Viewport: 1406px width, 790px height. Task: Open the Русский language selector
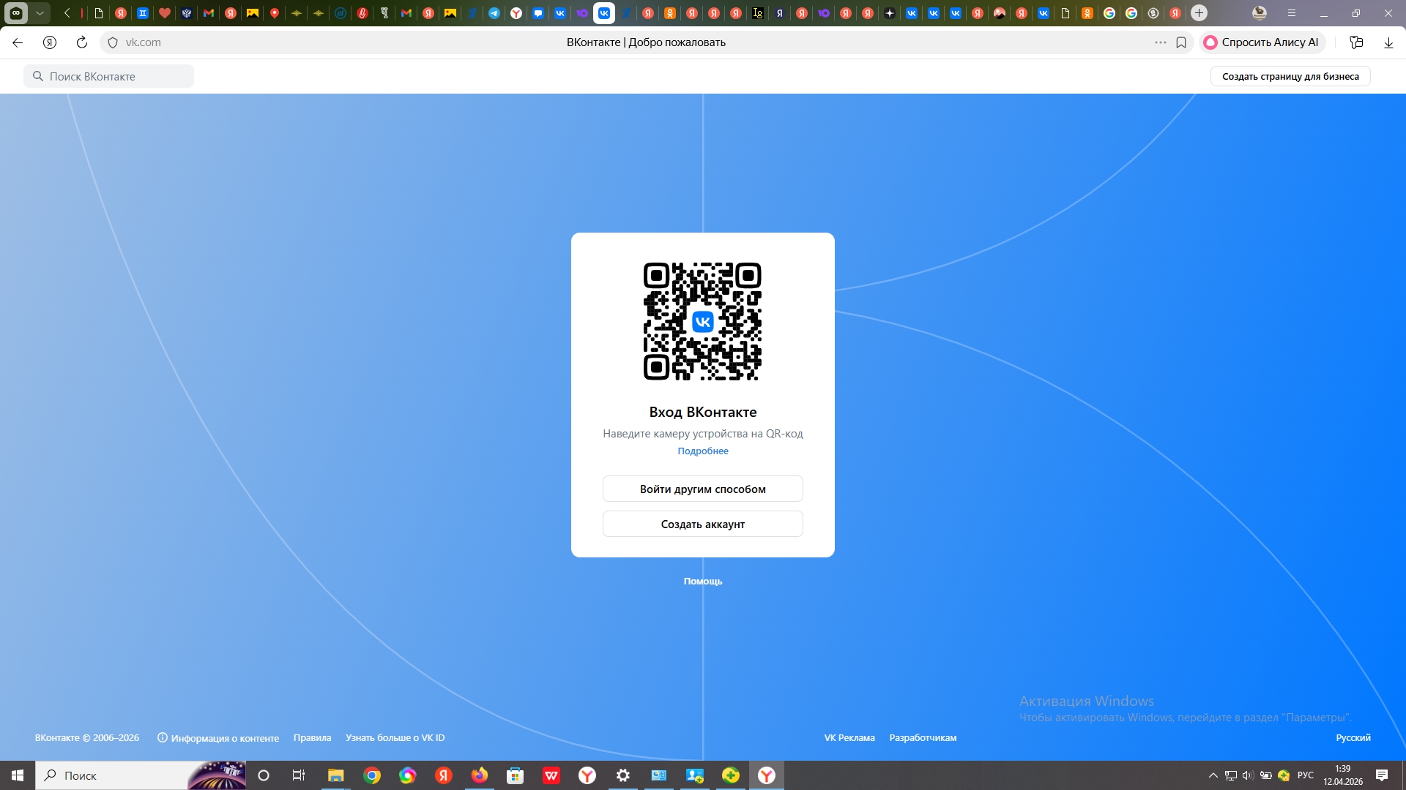1353,737
